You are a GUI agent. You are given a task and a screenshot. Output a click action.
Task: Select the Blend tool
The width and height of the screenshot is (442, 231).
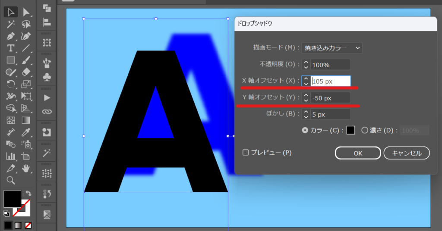(11, 144)
